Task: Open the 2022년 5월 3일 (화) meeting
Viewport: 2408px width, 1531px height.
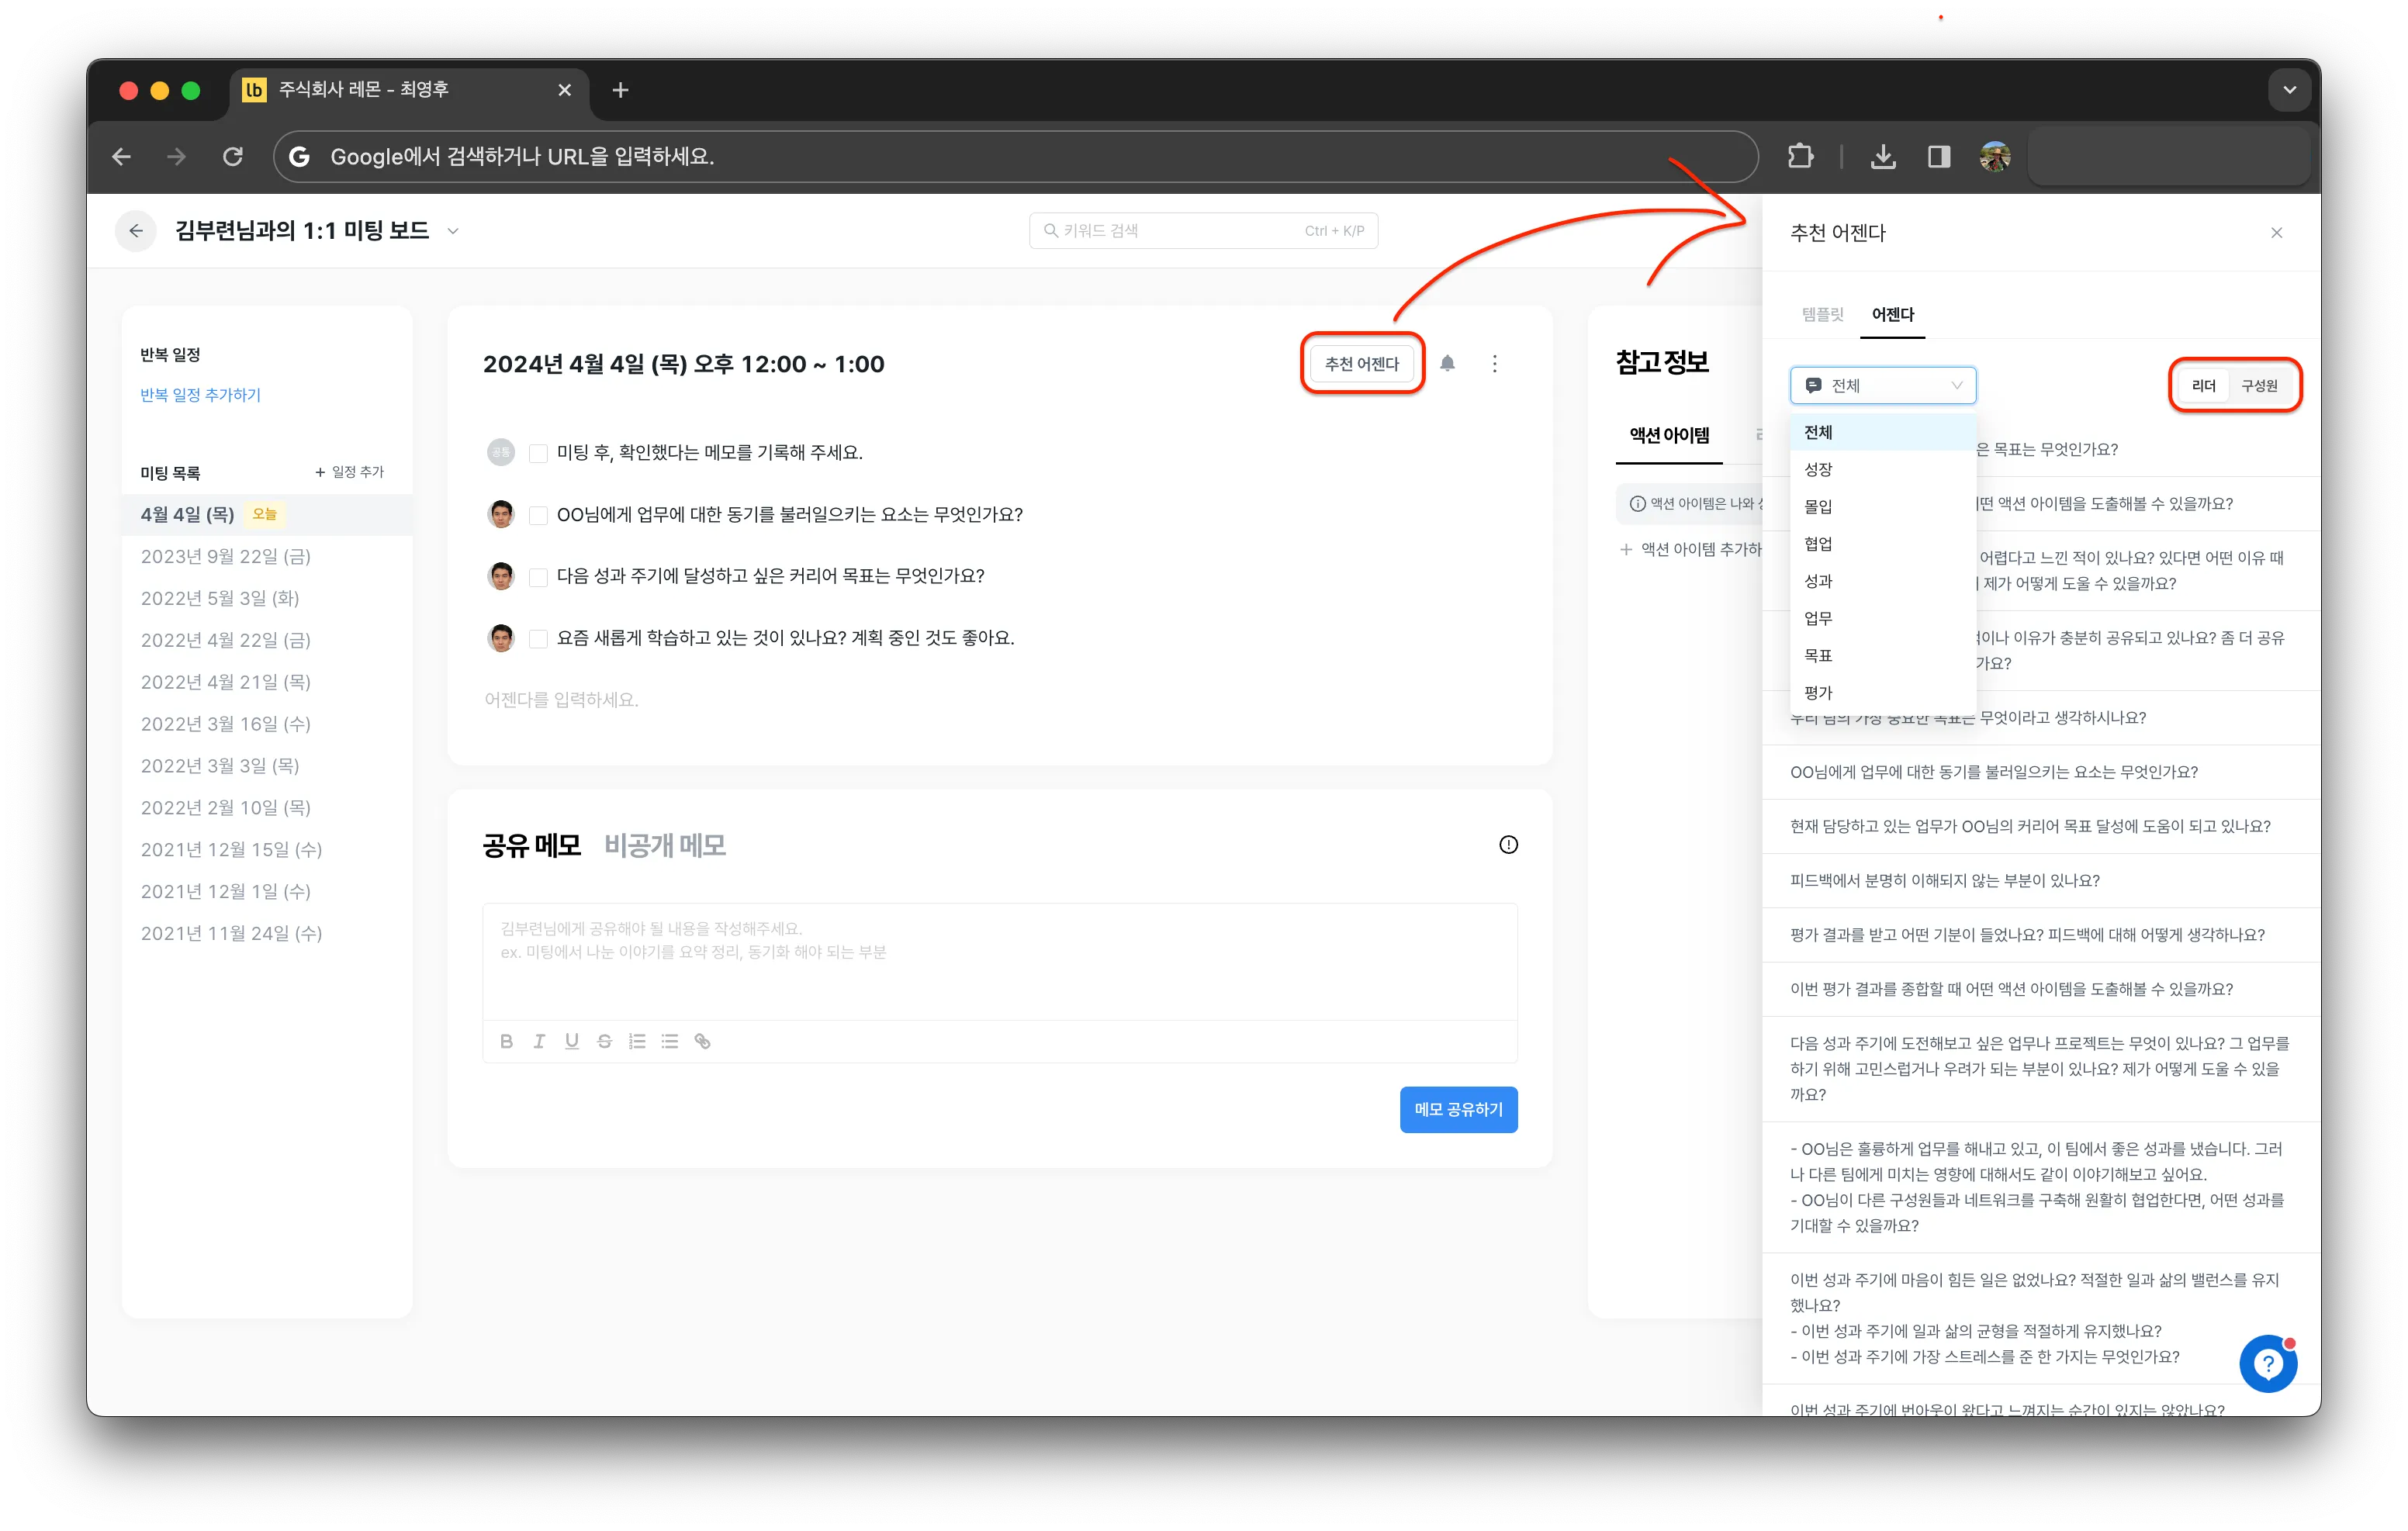Action: 267,599
